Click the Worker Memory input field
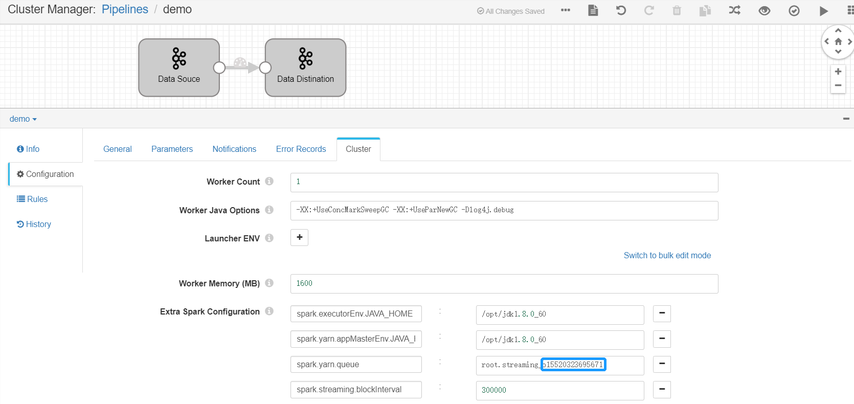854x404 pixels. pos(504,283)
